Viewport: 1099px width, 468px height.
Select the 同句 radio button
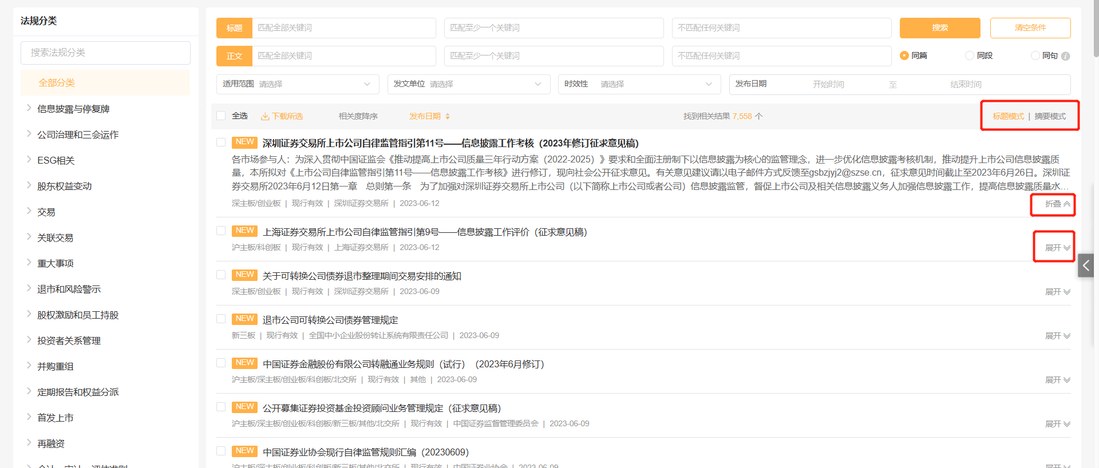pos(1035,55)
